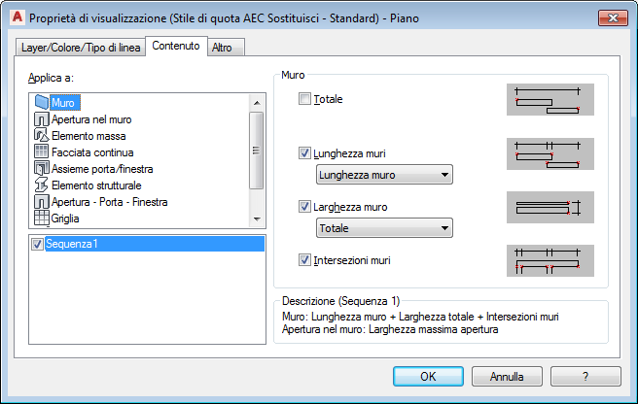This screenshot has height=404, width=638.
Task: Toggle the Intersezioni muri checkbox
Action: tap(304, 260)
